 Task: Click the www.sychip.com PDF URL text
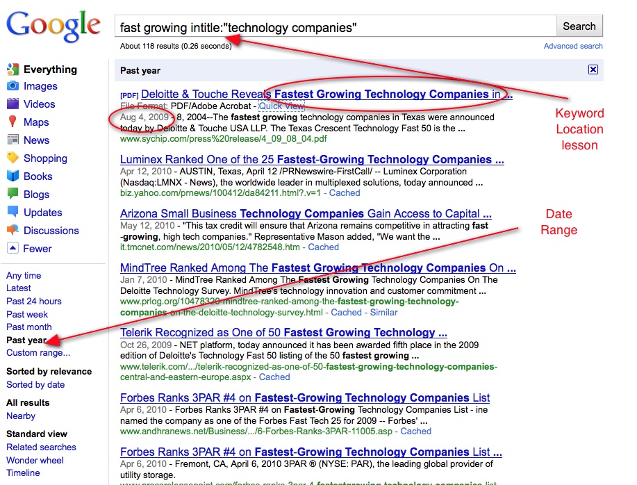[x=224, y=139]
